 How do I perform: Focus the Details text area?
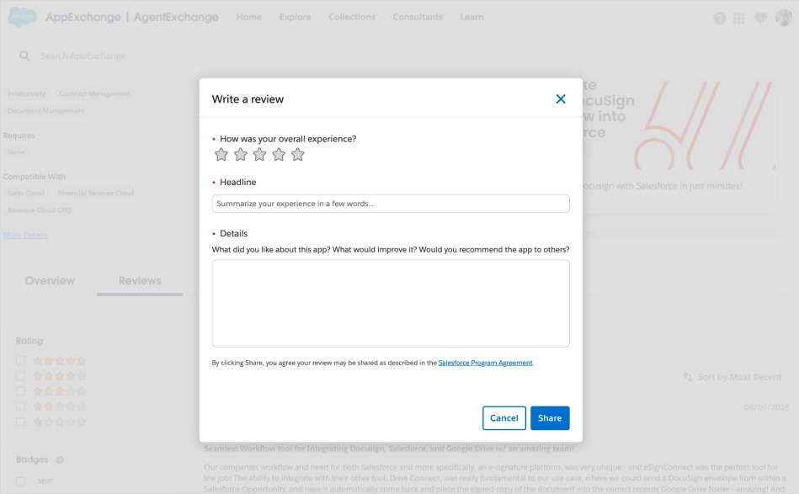391,304
